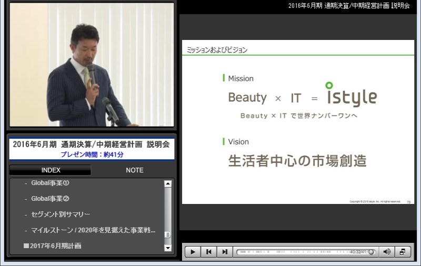This screenshot has width=421, height=266.
Task: Click the 40:32 elapsed time readout
Action: 356,252
